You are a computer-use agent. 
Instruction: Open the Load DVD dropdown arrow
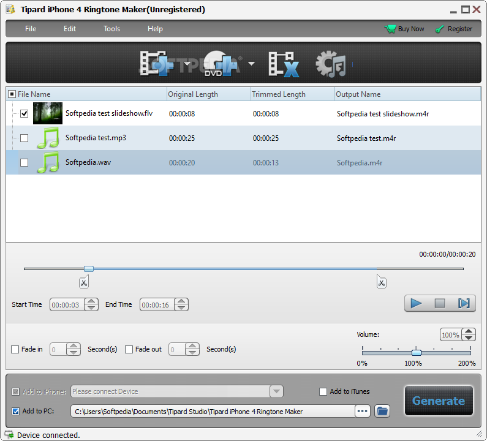(x=251, y=64)
